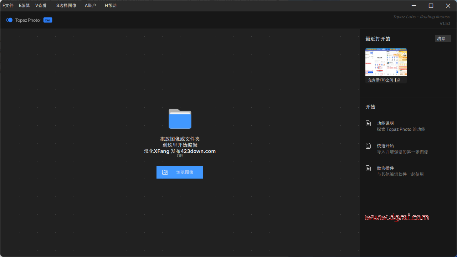457x257 pixels.
Task: Open the A账户 menu
Action: click(91, 6)
